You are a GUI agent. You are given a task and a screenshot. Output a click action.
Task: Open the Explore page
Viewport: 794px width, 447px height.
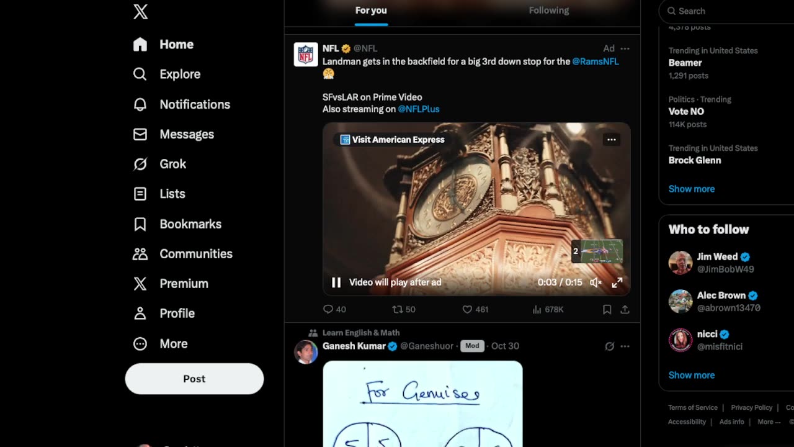pyautogui.click(x=166, y=74)
